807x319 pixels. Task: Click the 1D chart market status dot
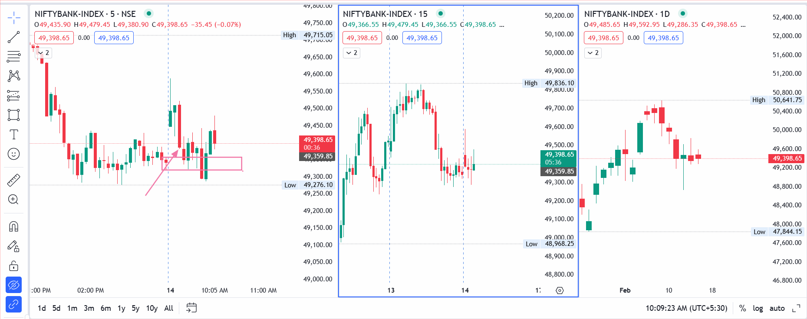coord(683,13)
